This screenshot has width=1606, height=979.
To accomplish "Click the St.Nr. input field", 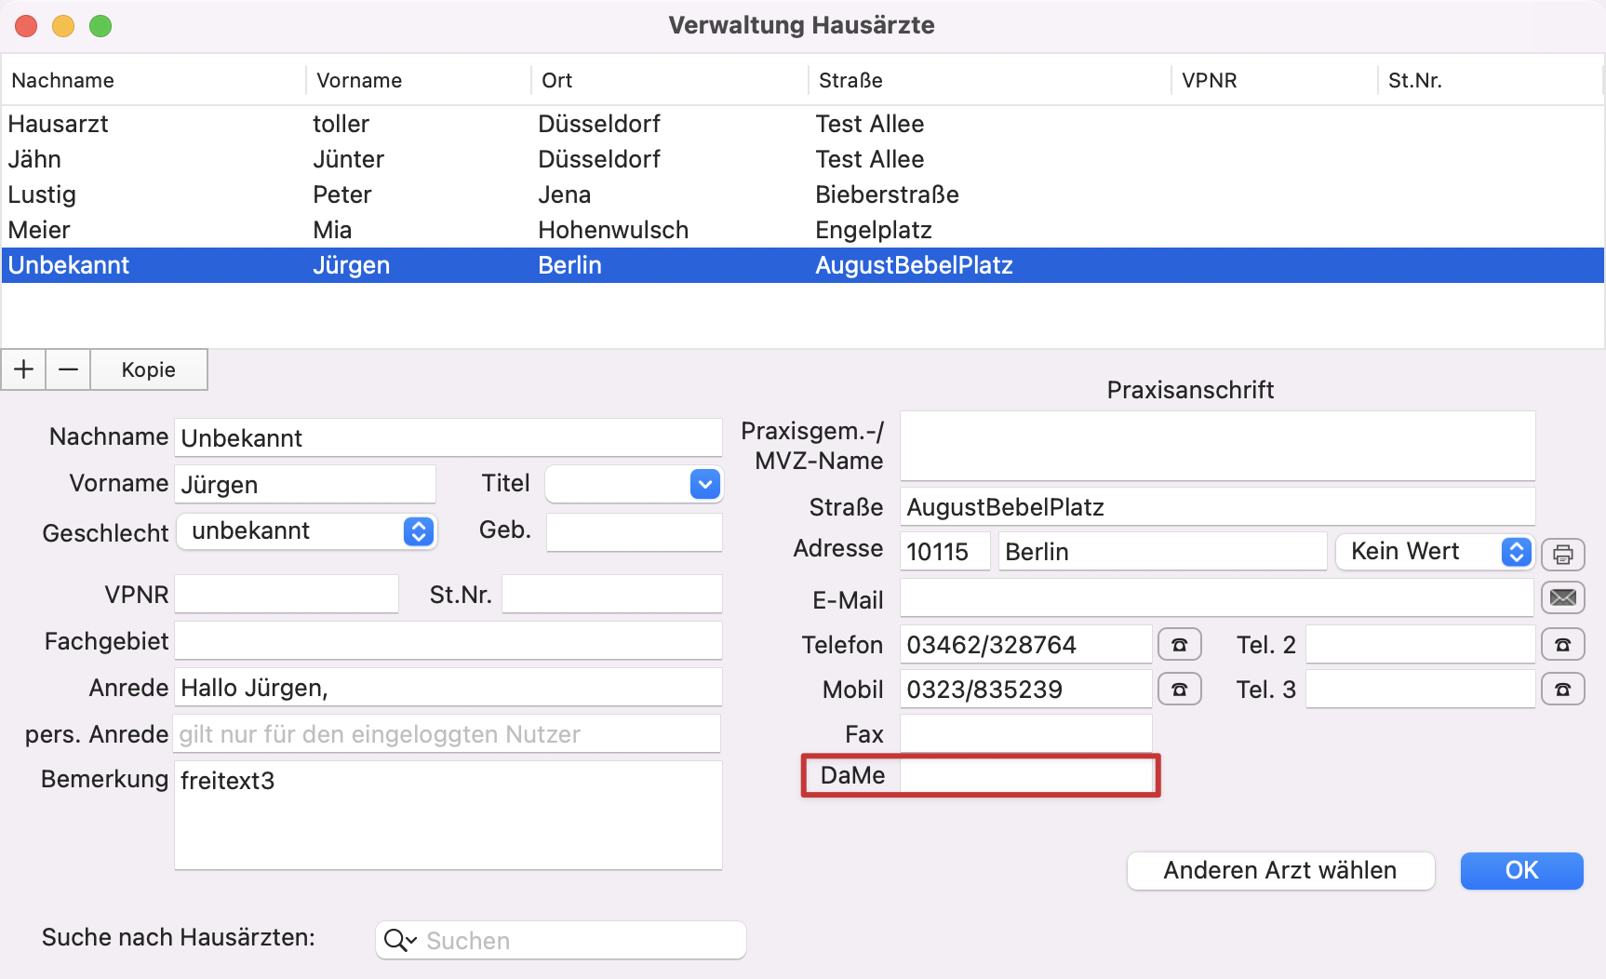I will pyautogui.click(x=612, y=594).
